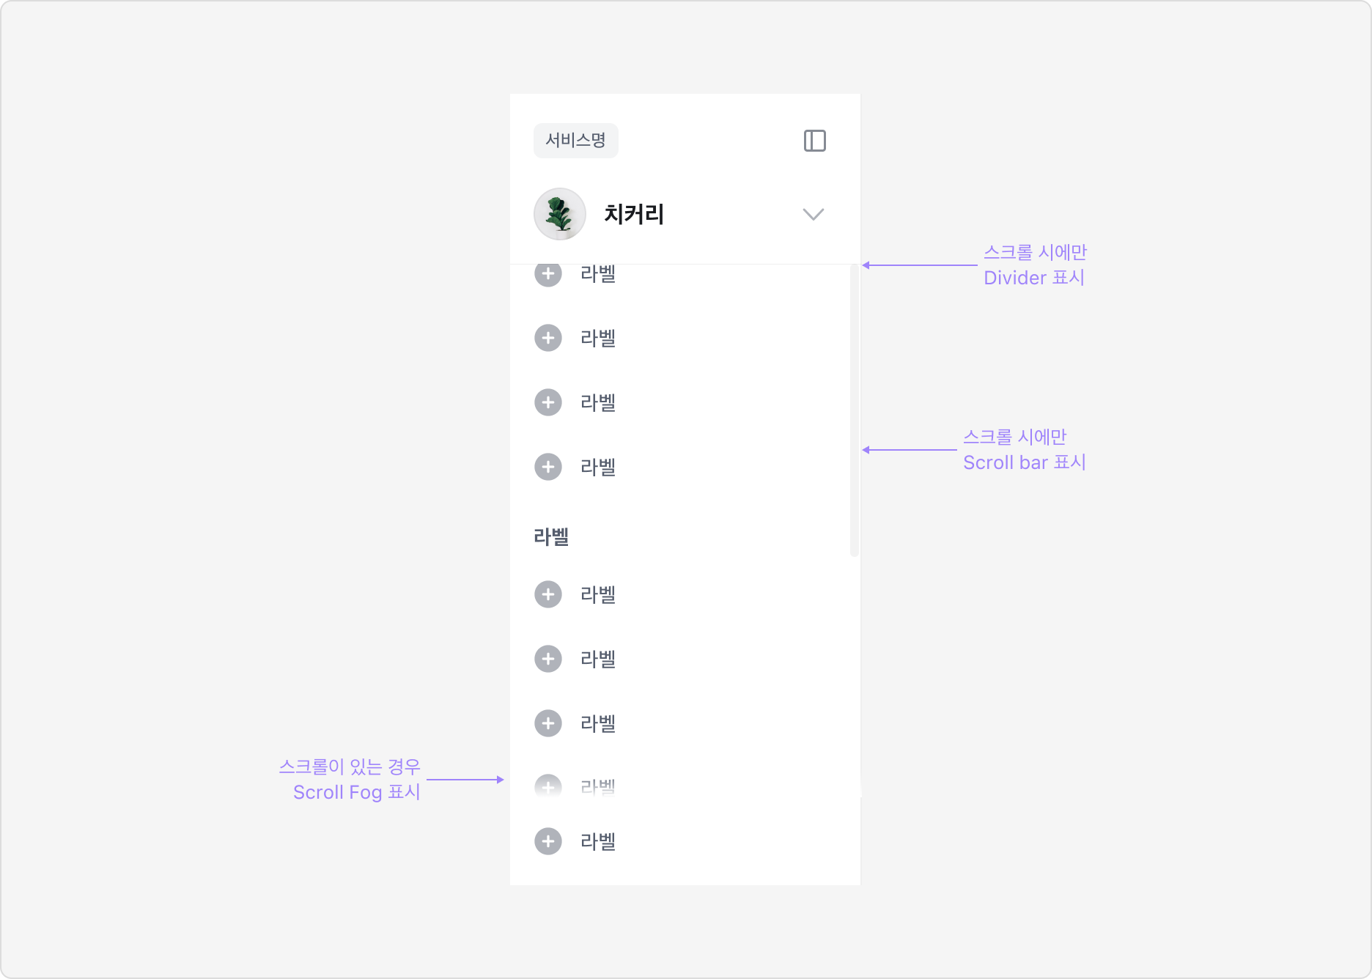Select the bold 라벨 section header
Screen dimensions: 1372x979
[551, 537]
